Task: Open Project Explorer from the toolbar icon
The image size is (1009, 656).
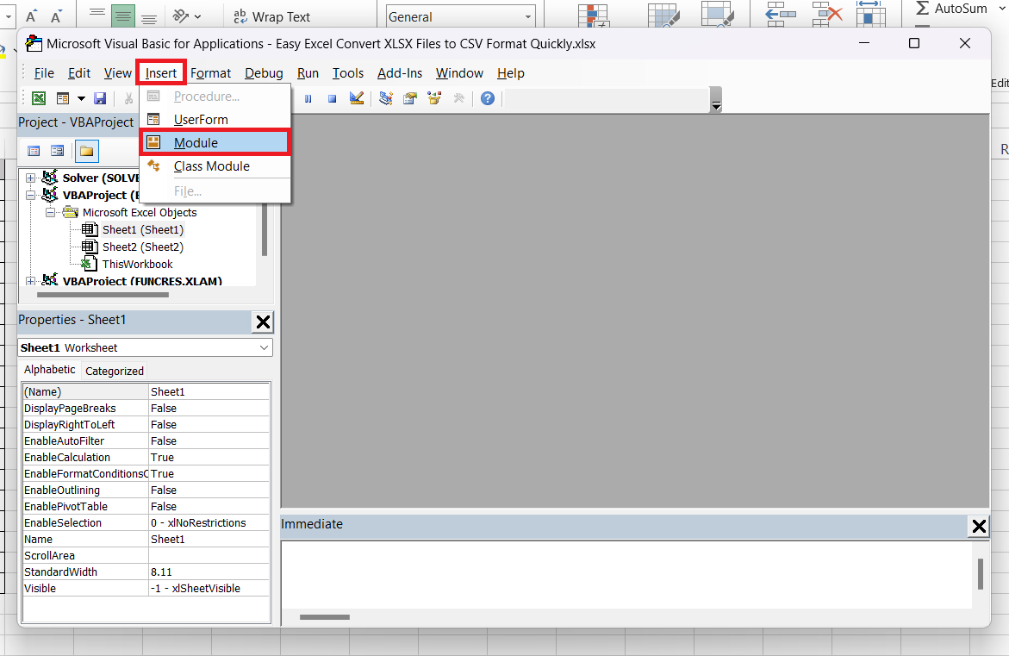Action: (386, 98)
